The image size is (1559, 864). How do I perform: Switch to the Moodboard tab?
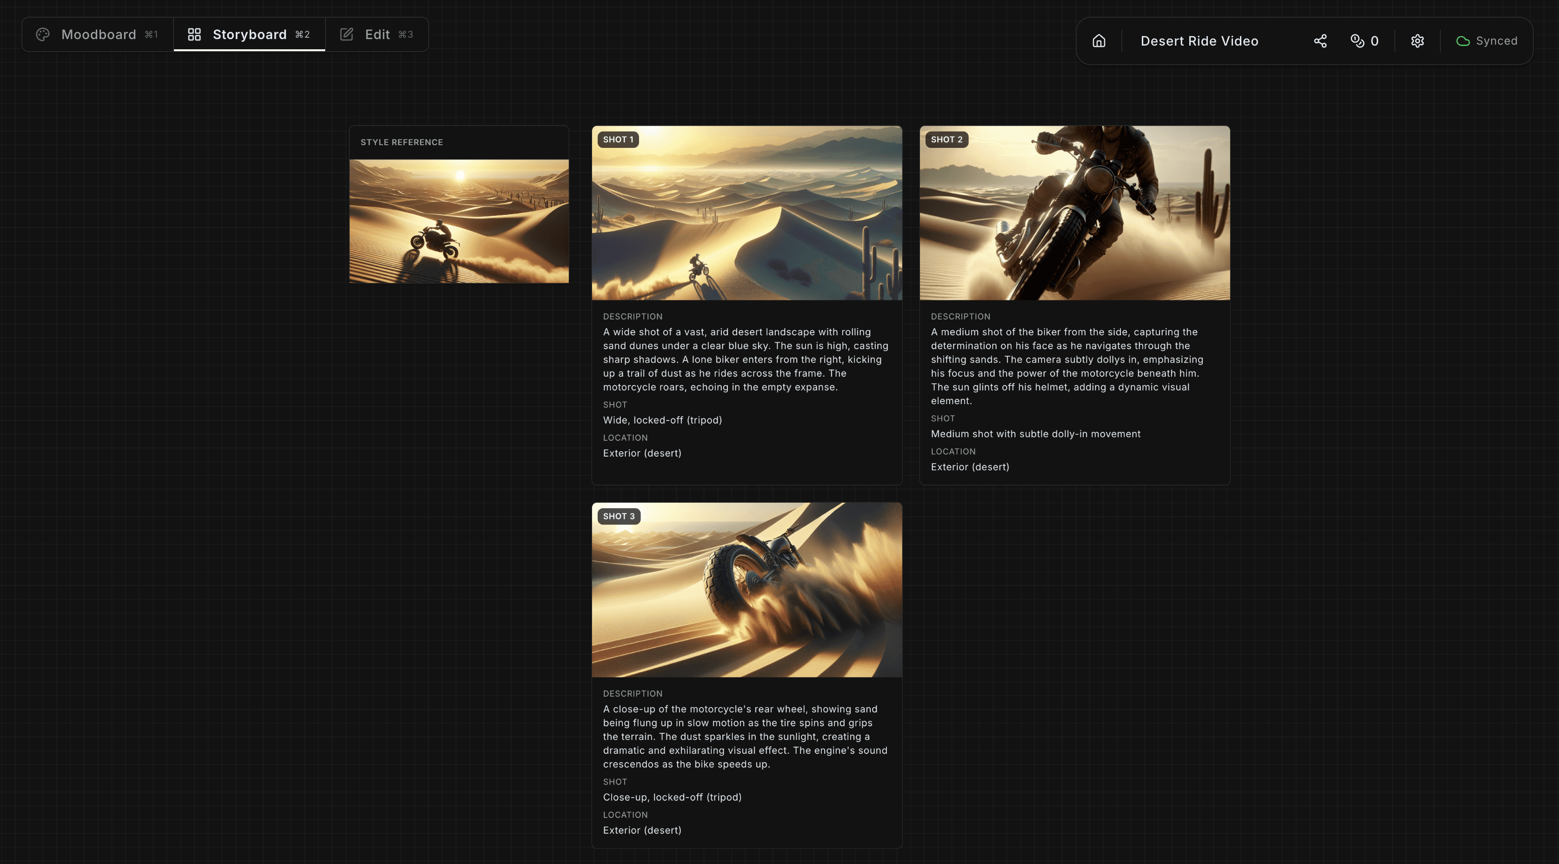[x=98, y=34]
